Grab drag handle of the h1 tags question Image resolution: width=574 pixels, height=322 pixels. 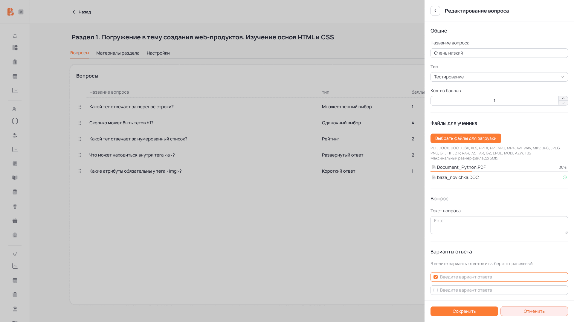[x=80, y=123]
